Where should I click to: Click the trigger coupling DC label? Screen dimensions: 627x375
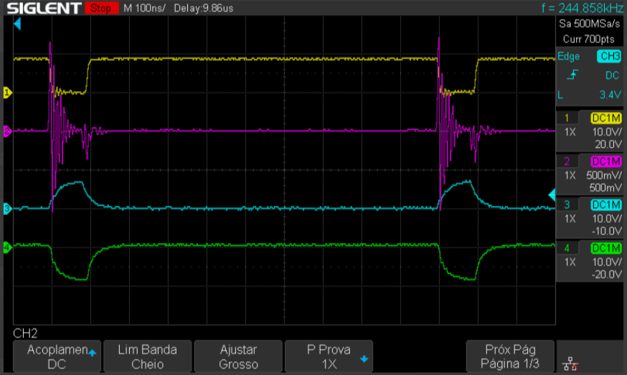(x=612, y=75)
